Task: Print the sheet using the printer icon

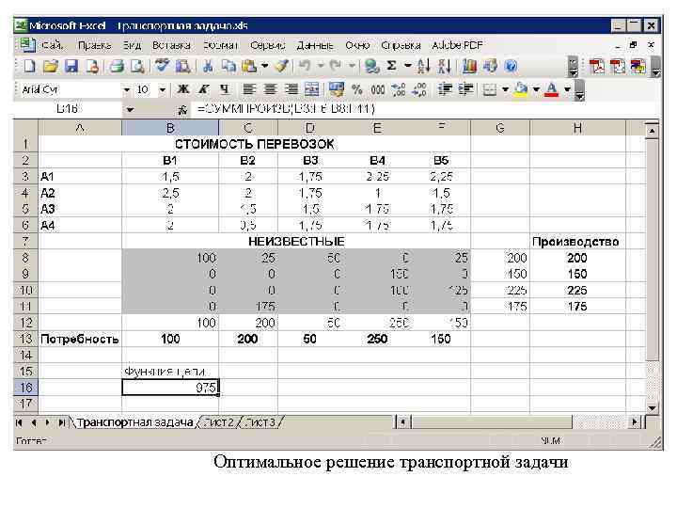Action: click(x=117, y=66)
